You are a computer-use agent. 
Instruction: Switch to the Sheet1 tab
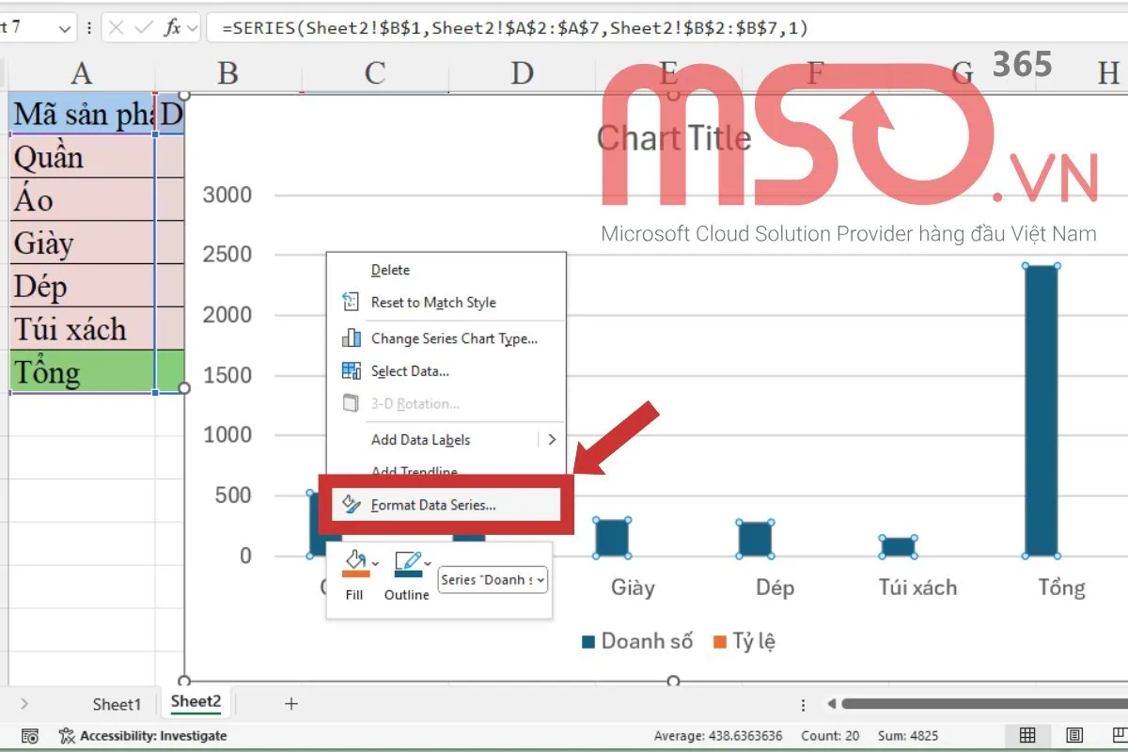[117, 703]
